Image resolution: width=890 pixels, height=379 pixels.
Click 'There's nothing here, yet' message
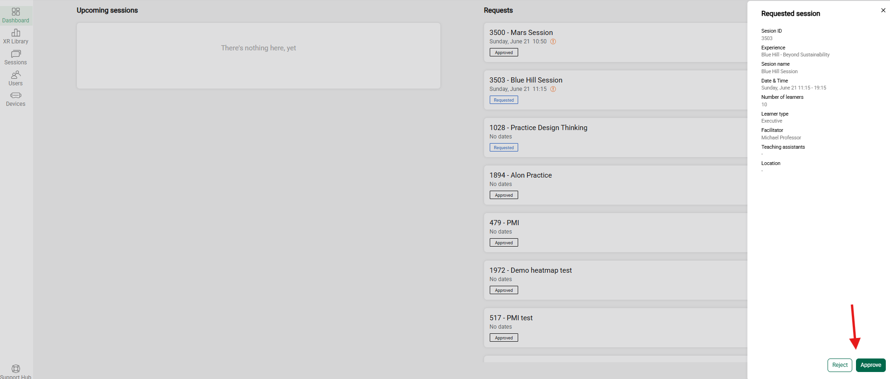(x=259, y=48)
